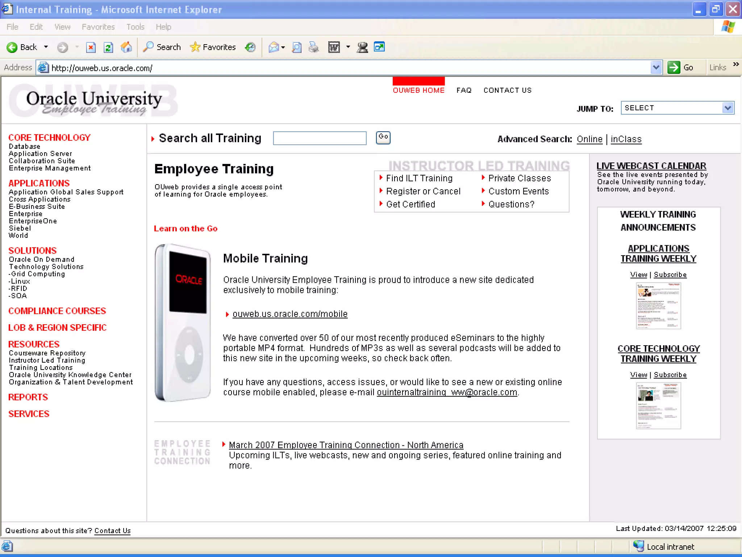This screenshot has height=557, width=742.
Task: Open the Applications Training Weekly newsletter thumbnail
Action: tap(658, 306)
